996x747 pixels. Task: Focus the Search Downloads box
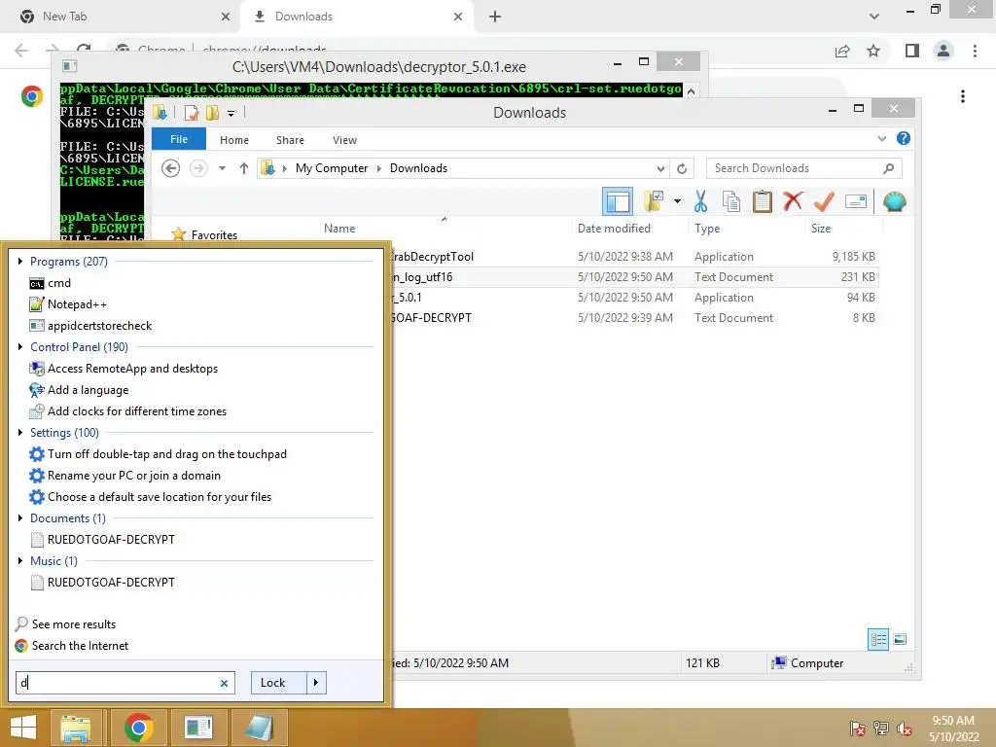point(803,168)
